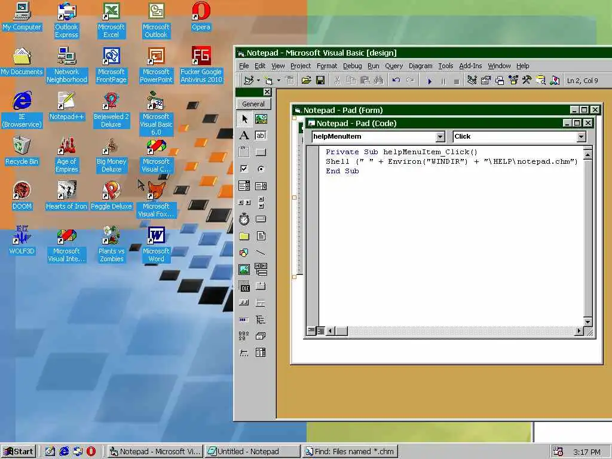Image resolution: width=612 pixels, height=459 pixels.
Task: Click code window vertical scroll up arrow
Action: tap(587, 155)
